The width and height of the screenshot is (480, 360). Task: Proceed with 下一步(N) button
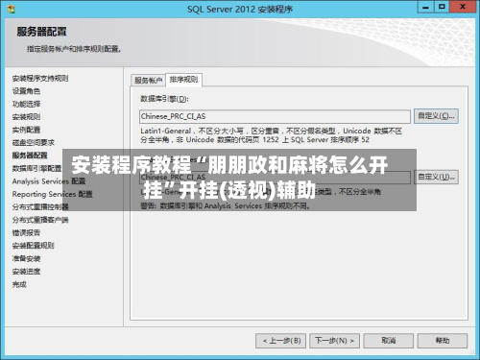click(334, 341)
